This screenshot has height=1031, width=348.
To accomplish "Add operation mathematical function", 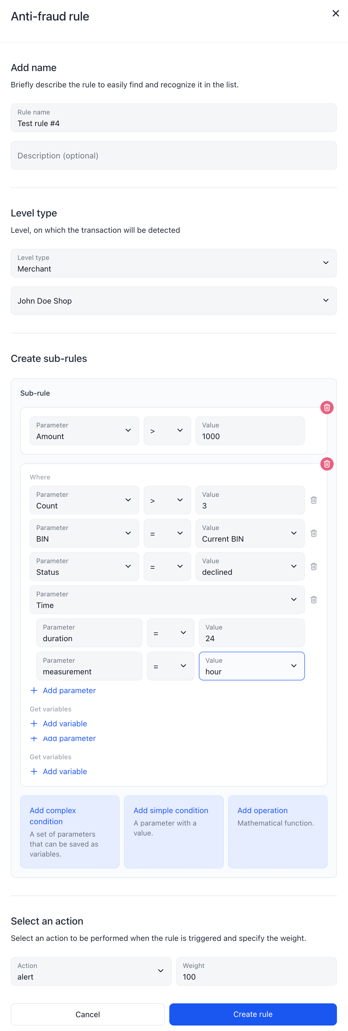I will tap(278, 832).
